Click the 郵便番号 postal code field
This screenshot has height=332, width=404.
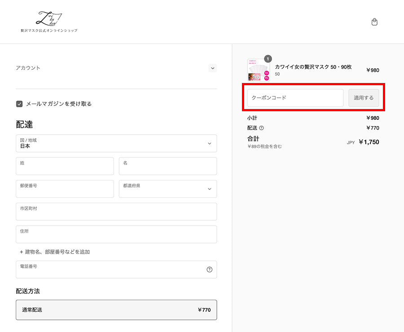coord(65,188)
